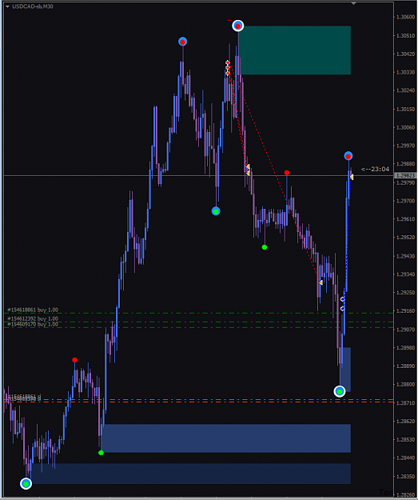Click the 1.29250 price axis label
The width and height of the screenshot is (418, 500).
405,293
